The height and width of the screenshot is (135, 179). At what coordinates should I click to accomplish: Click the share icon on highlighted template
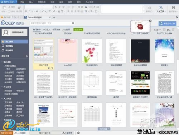tap(52, 68)
